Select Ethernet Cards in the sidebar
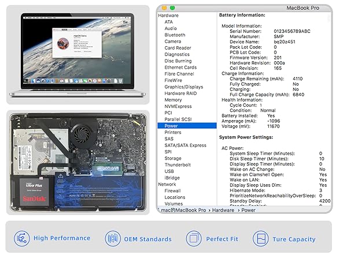This screenshot has height=260, width=347. click(x=180, y=68)
